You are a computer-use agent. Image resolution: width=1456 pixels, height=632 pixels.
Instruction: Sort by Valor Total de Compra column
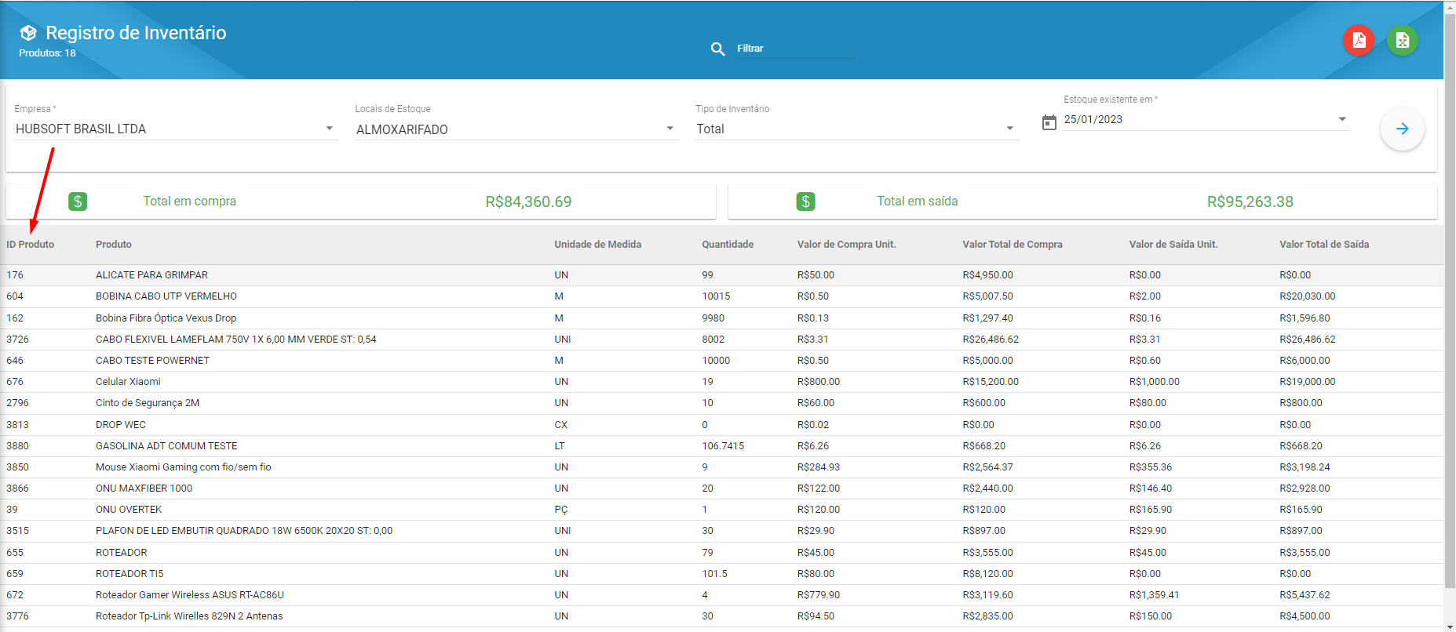pos(1013,245)
